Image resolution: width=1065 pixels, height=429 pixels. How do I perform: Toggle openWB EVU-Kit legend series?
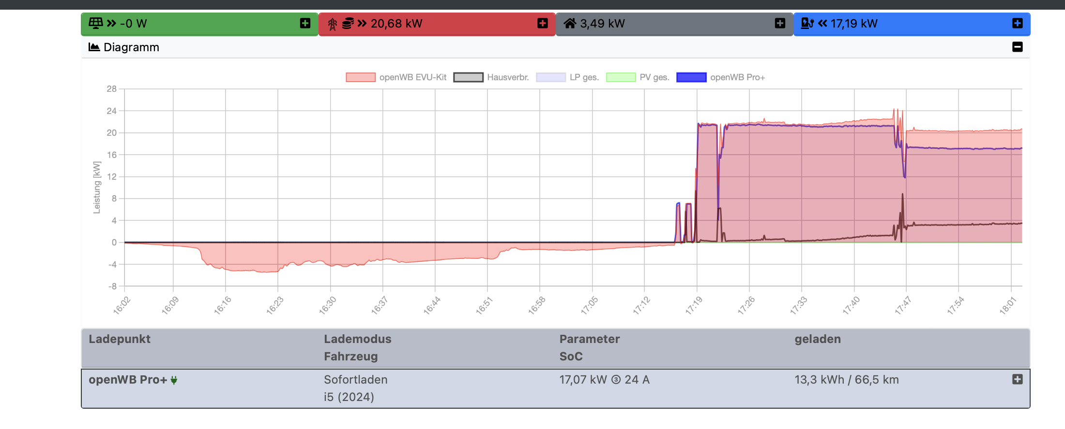point(396,77)
